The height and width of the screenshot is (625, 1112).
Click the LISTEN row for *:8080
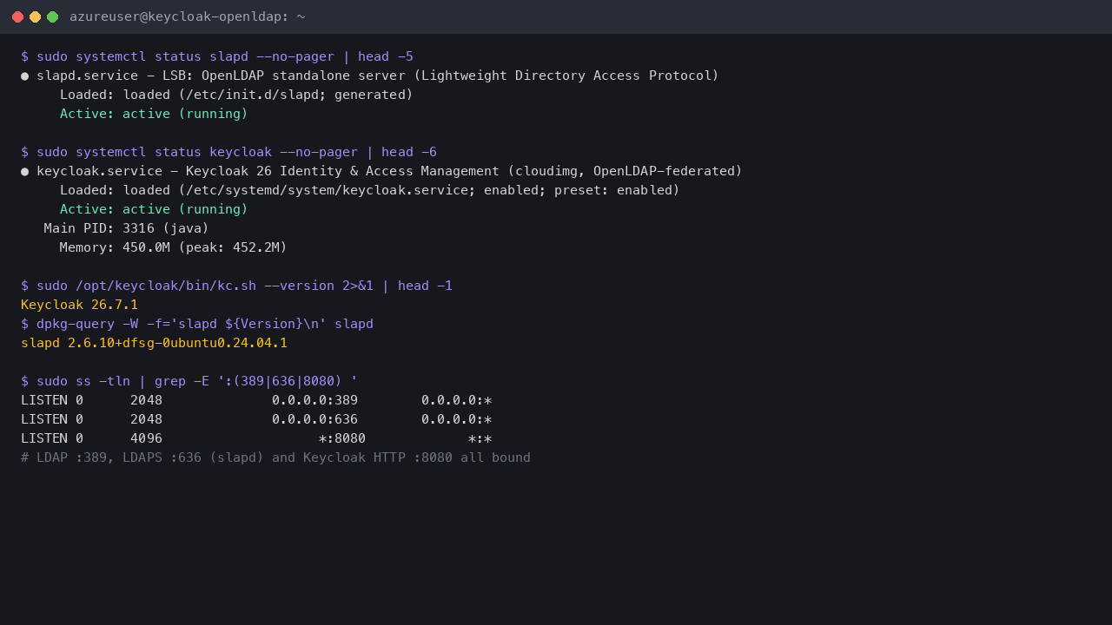[x=256, y=438]
